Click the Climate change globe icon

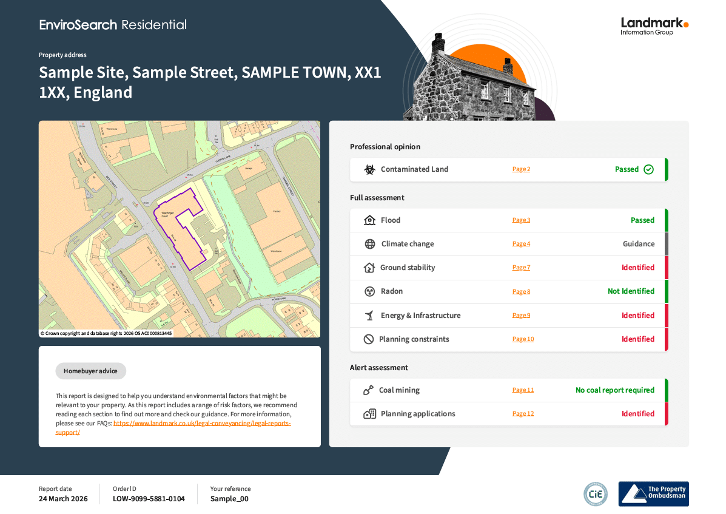(369, 244)
